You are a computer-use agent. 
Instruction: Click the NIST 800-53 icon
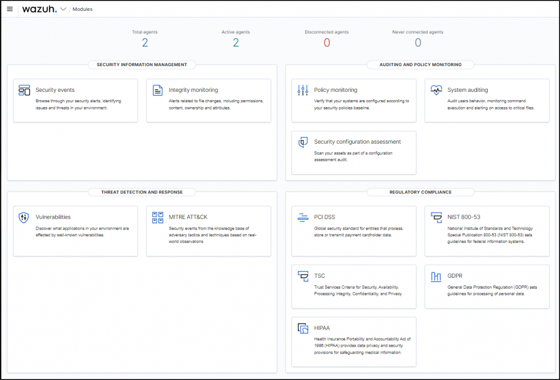pos(436,217)
